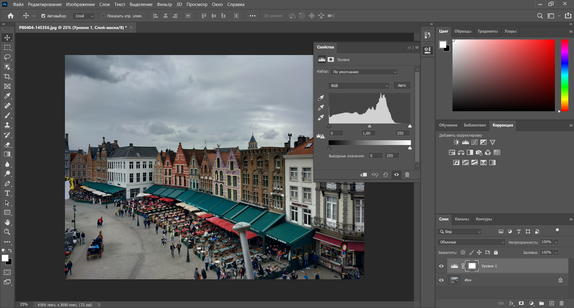
Task: Expand the RGB channel dropdown
Action: pos(359,86)
